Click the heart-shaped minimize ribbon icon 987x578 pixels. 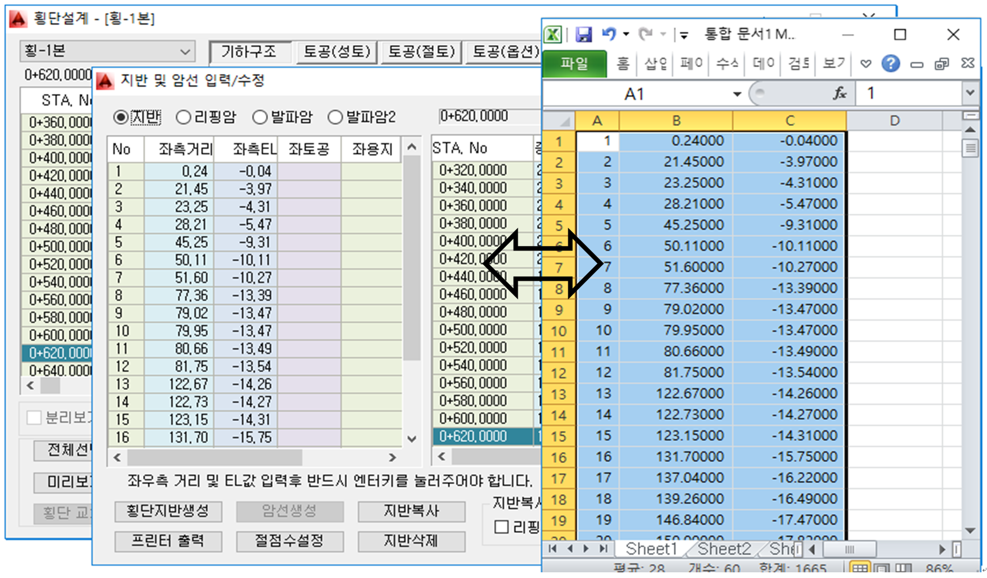[866, 63]
